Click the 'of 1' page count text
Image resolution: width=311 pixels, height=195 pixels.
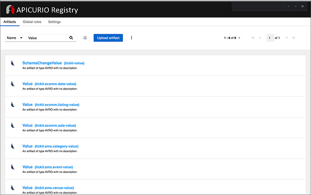pos(277,38)
